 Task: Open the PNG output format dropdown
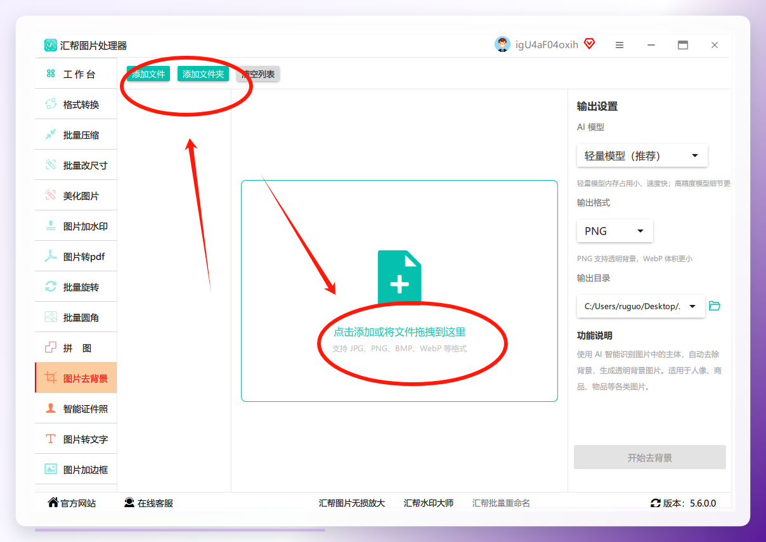pos(615,231)
